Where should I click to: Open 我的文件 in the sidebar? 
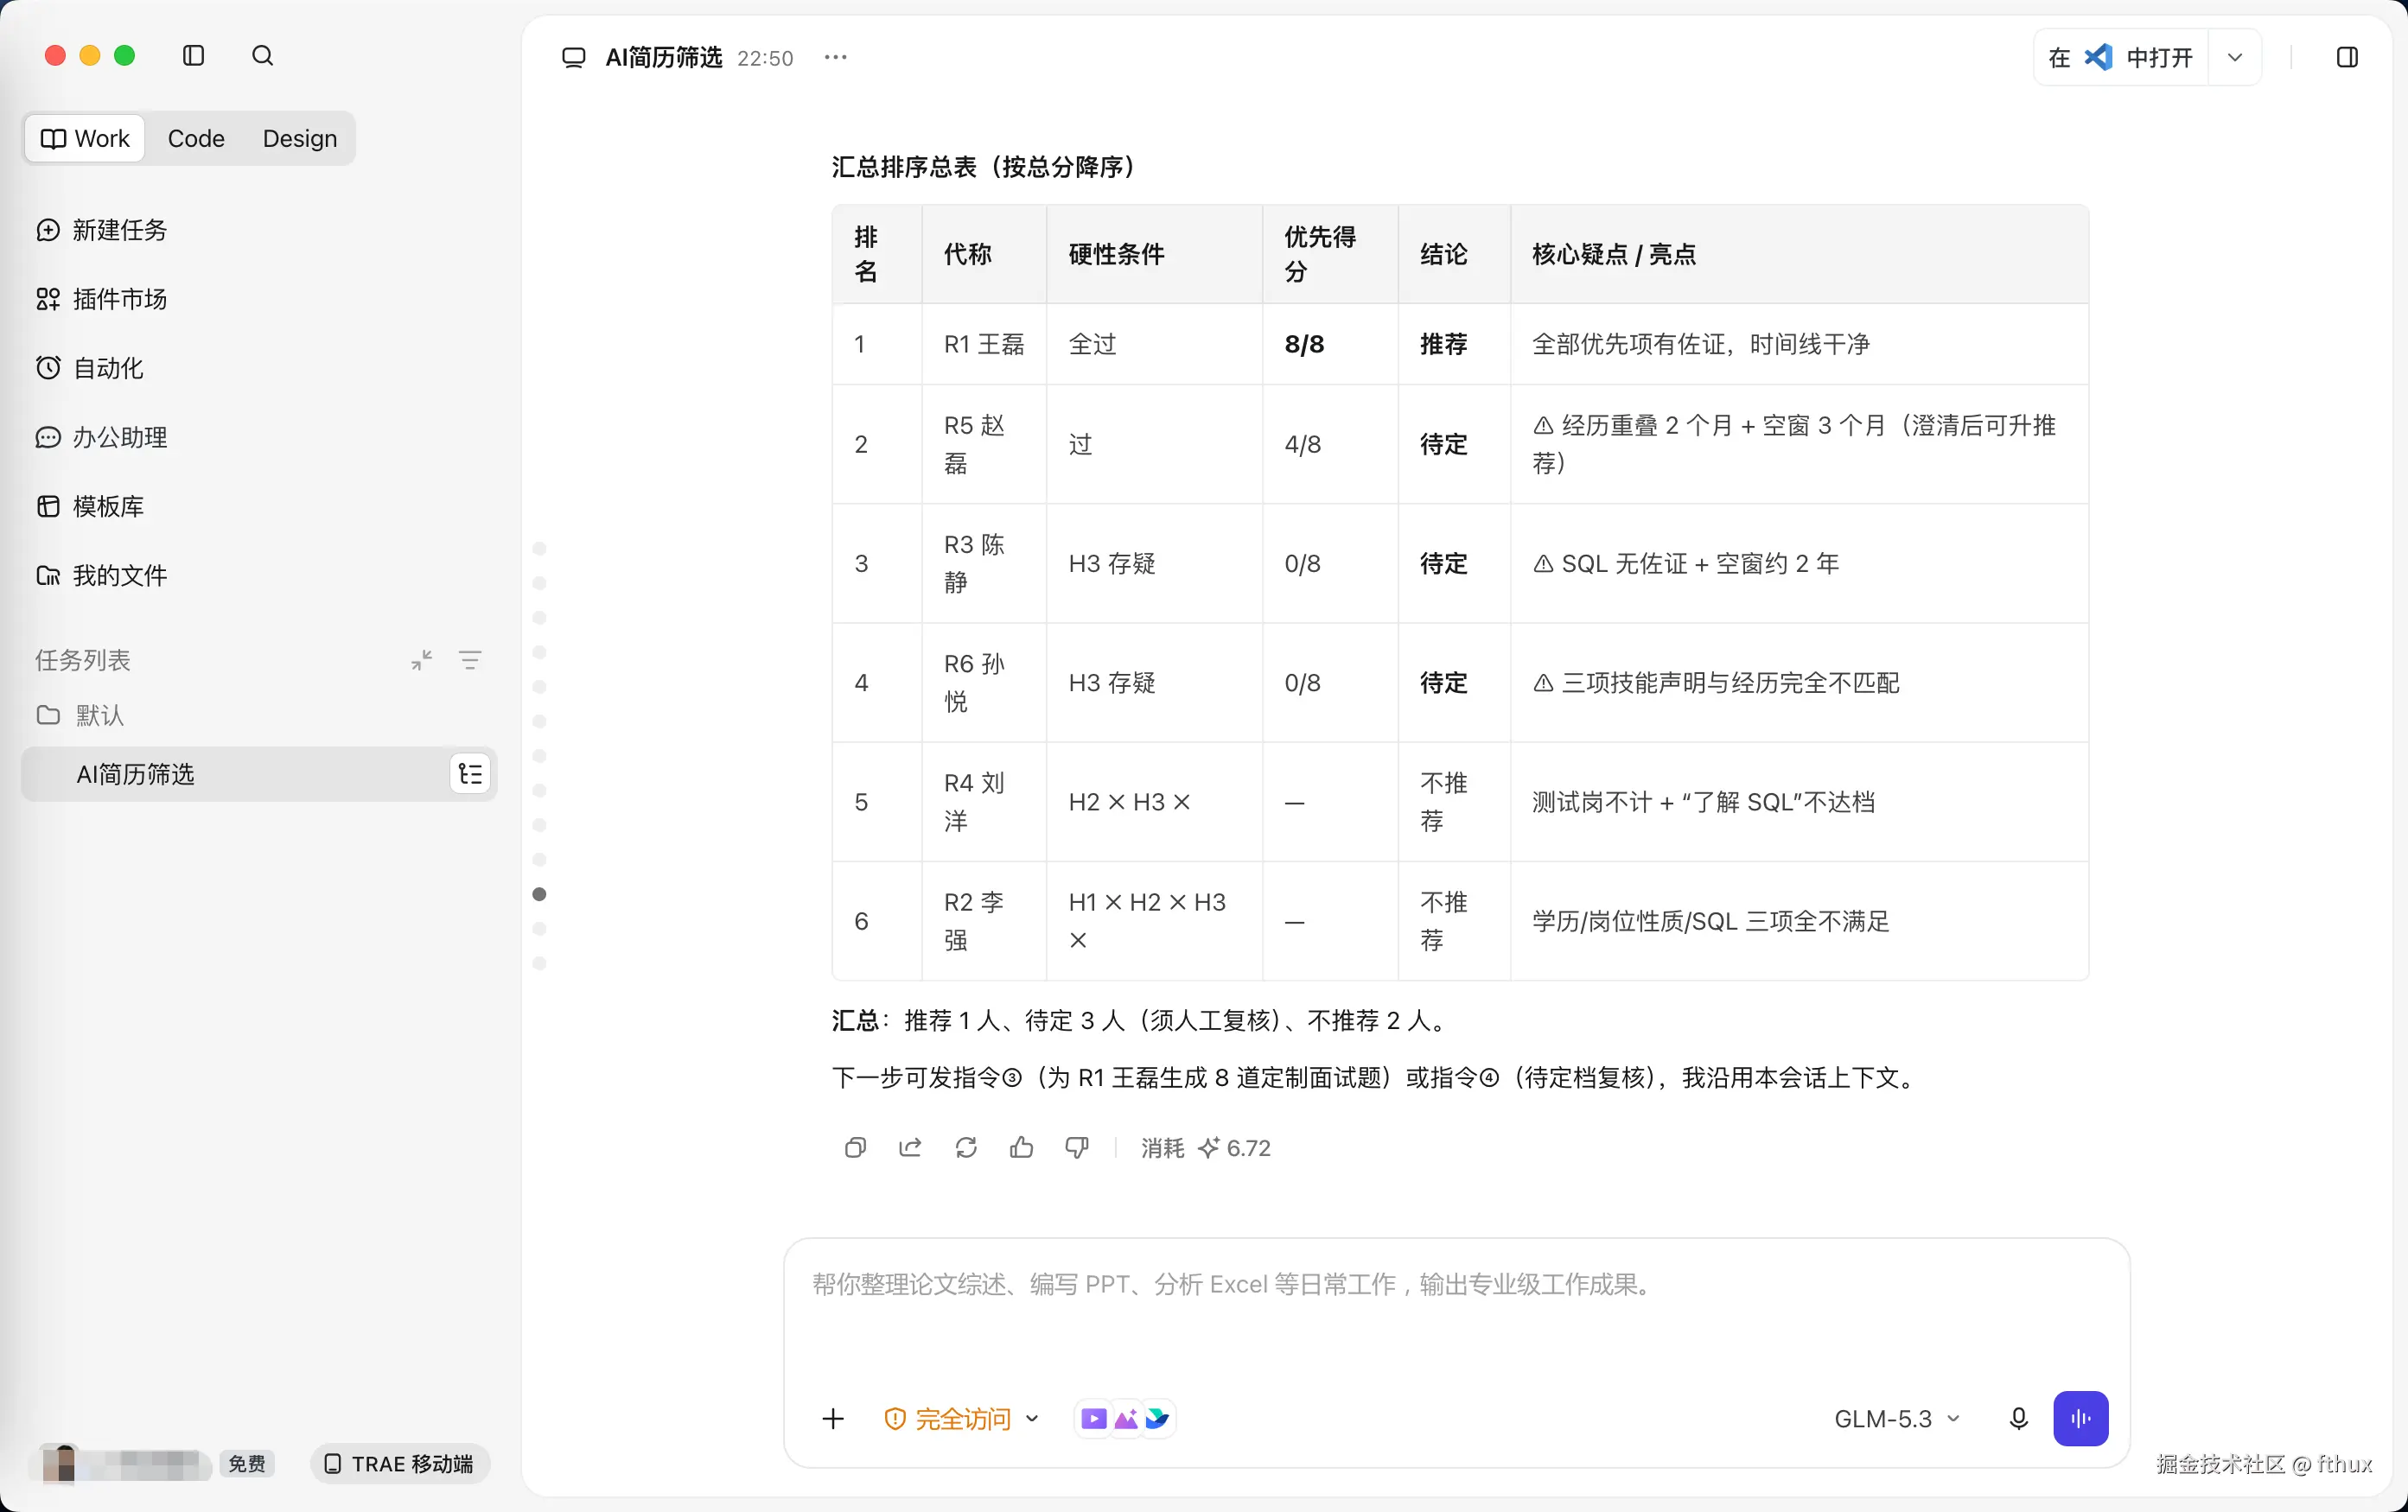102,575
